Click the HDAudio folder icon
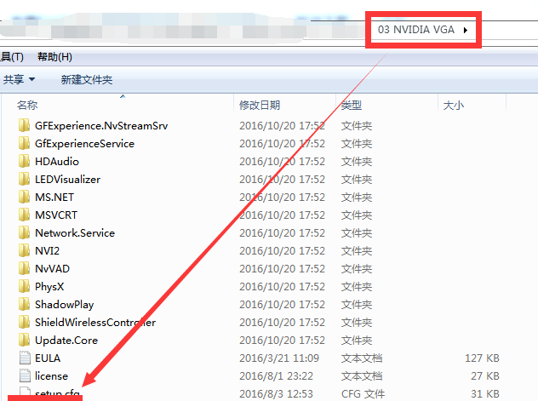 (24, 161)
